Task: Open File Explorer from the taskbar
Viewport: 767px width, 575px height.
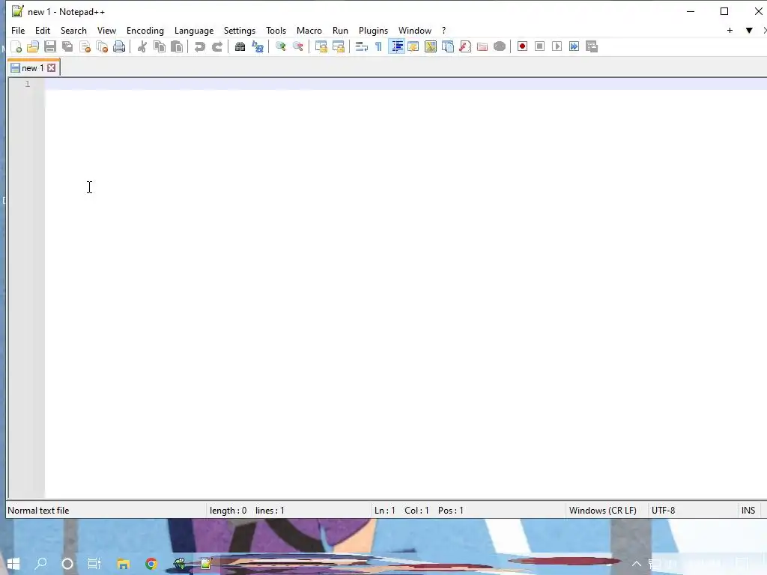Action: 124,564
